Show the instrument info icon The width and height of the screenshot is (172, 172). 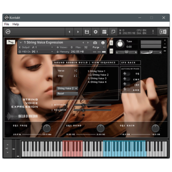(103, 43)
